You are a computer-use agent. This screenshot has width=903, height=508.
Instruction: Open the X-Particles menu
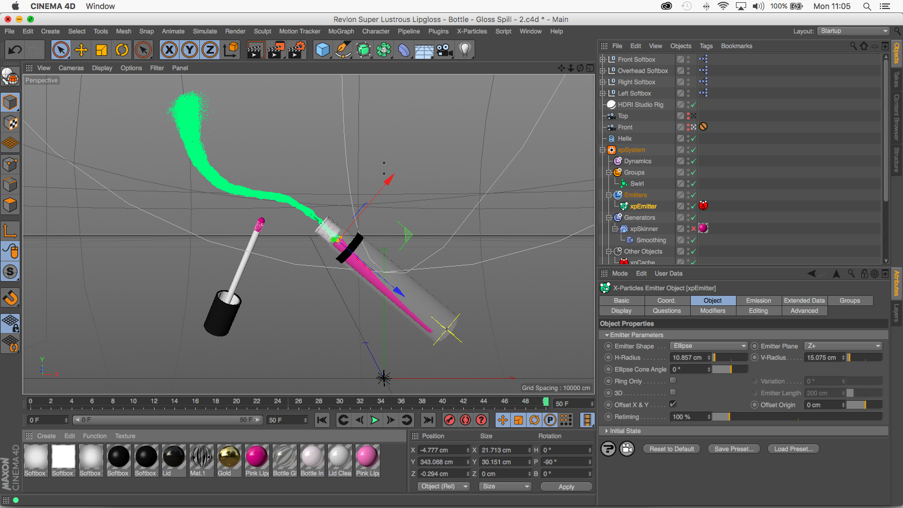click(x=472, y=32)
